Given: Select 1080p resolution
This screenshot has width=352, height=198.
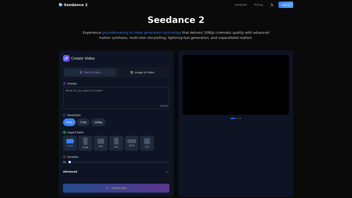Looking at the screenshot, I should [x=98, y=122].
